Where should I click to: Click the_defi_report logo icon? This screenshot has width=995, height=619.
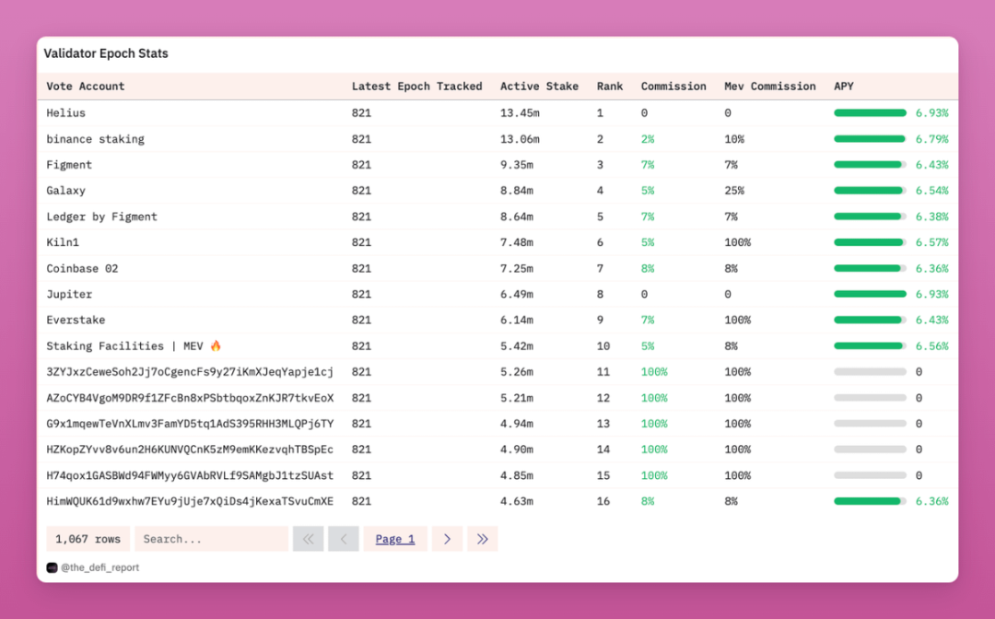click(53, 568)
